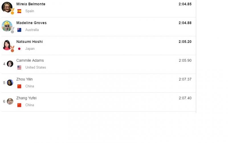The width and height of the screenshot is (228, 143).
Task: Select the United States country label
Action: coord(36,67)
